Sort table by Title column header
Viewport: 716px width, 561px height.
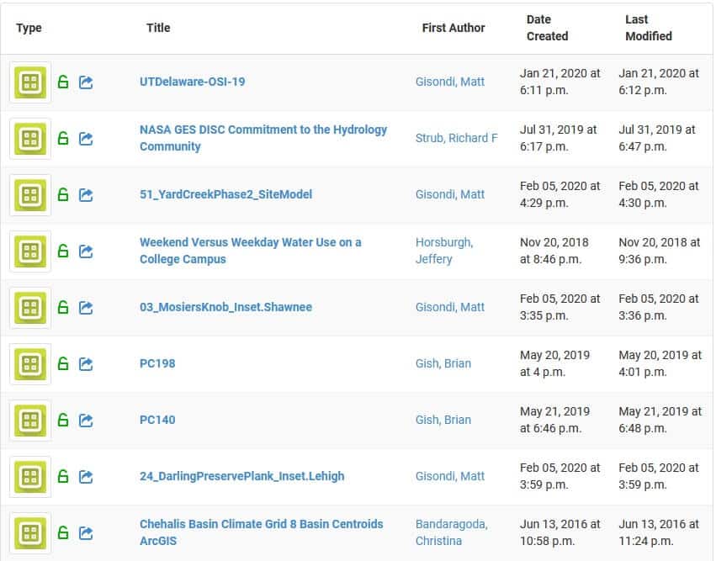point(158,28)
